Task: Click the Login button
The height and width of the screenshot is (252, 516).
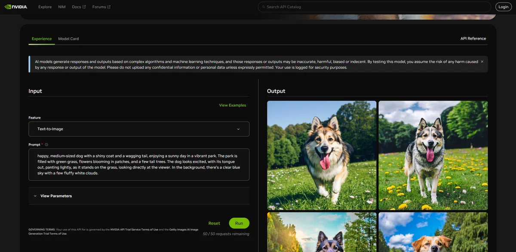Action: coord(504,7)
